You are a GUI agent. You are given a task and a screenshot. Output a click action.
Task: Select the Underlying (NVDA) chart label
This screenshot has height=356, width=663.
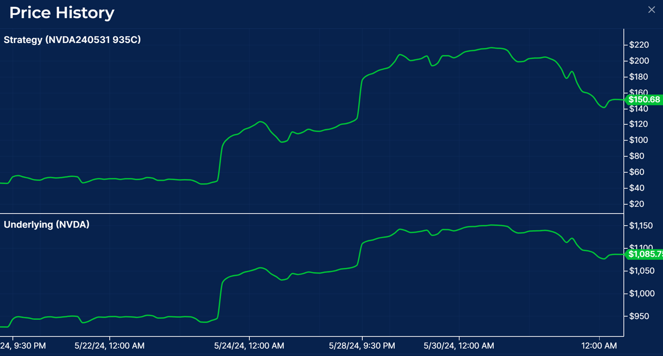click(47, 225)
